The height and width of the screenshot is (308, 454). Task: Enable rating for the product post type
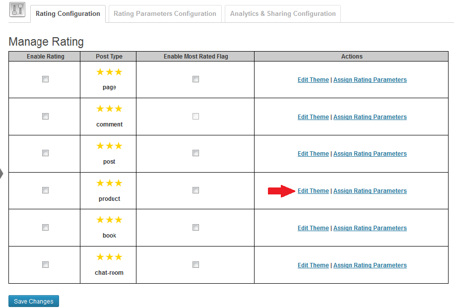pos(46,190)
